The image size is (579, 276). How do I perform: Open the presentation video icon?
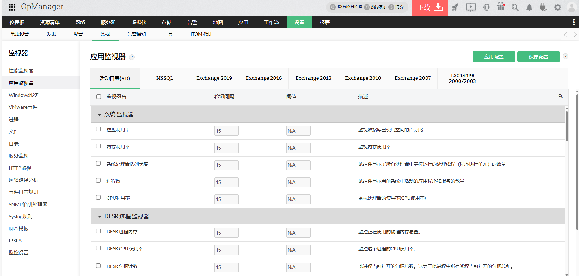coord(470,7)
